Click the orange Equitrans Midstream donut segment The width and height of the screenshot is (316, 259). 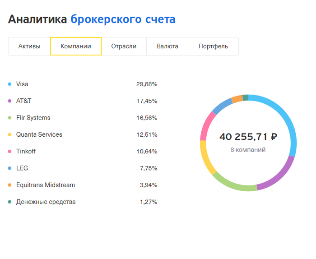237,99
